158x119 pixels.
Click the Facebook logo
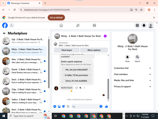click(x=5, y=25)
